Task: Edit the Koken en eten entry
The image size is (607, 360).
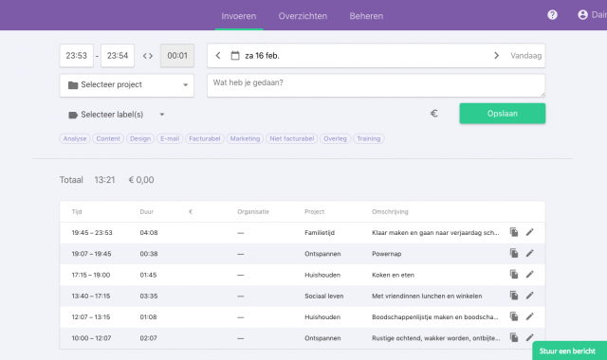Action: click(530, 274)
